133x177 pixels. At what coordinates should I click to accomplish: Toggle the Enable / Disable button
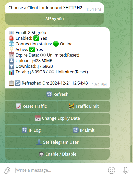57,154
